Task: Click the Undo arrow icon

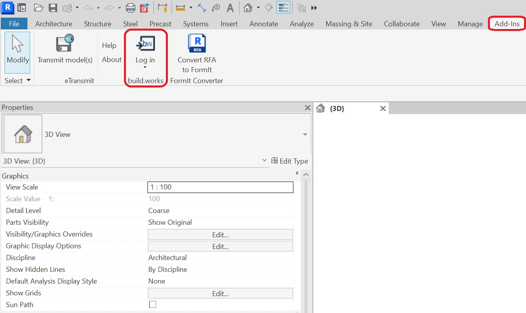Action: 88,7
